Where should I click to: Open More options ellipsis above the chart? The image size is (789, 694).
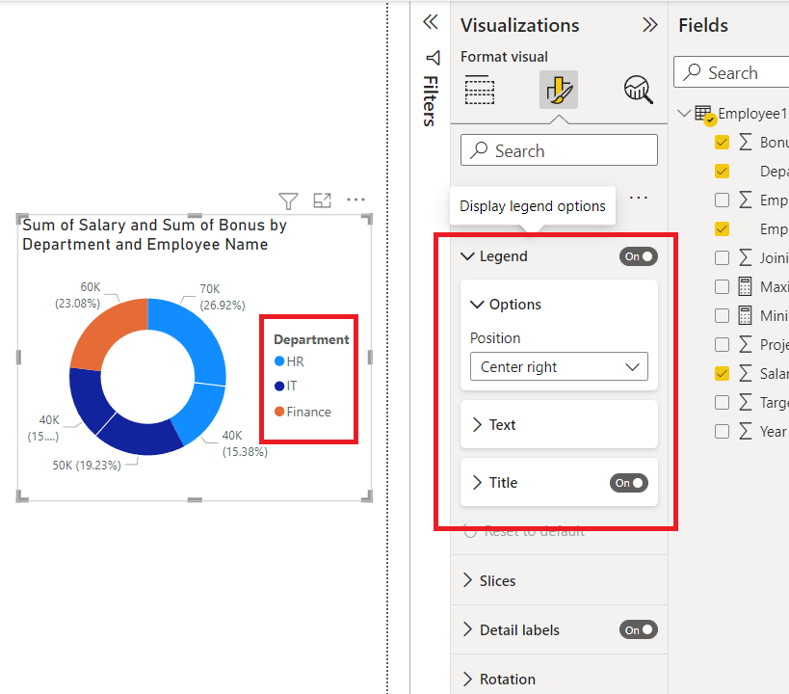point(356,200)
